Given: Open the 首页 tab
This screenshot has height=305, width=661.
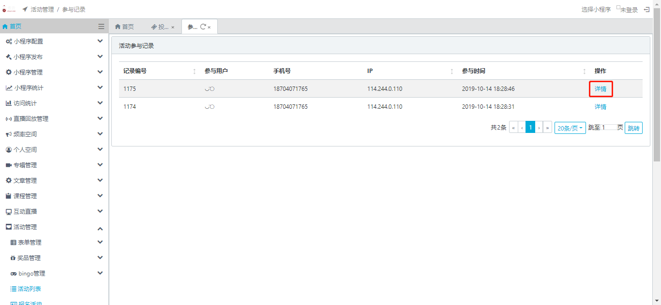Looking at the screenshot, I should [x=124, y=27].
